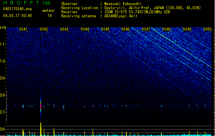This screenshot has height=136, width=215.
Task: Click location text Ogata-vill. Akita-Pref. JAPAN
Action: coord(134,8)
